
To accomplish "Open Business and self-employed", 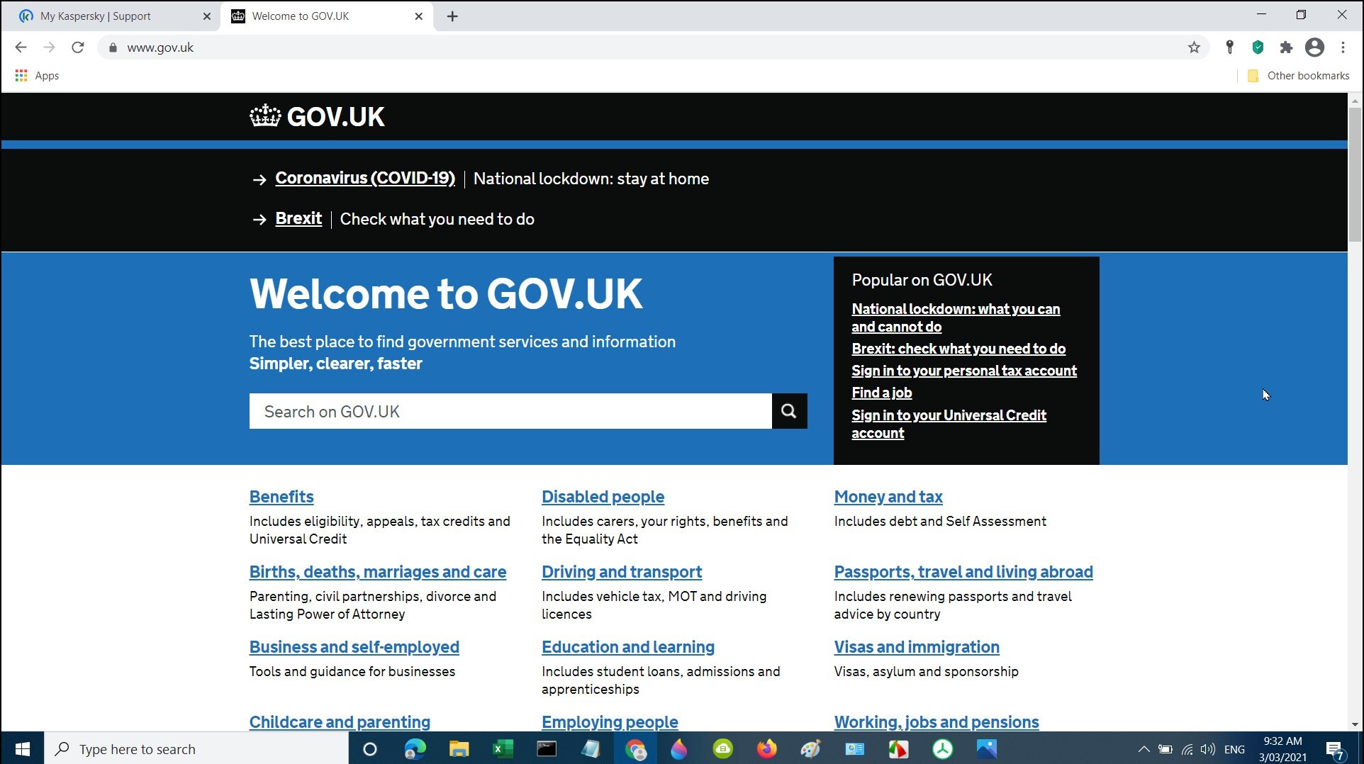I will (x=354, y=647).
